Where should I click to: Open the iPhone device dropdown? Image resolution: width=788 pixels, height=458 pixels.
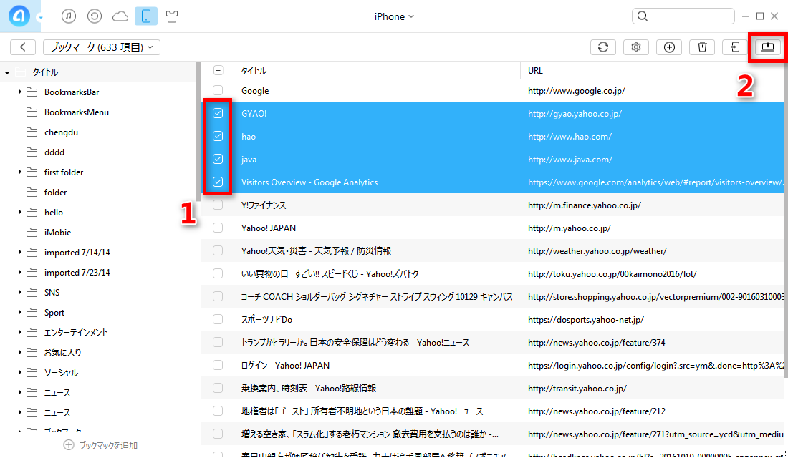tap(394, 16)
